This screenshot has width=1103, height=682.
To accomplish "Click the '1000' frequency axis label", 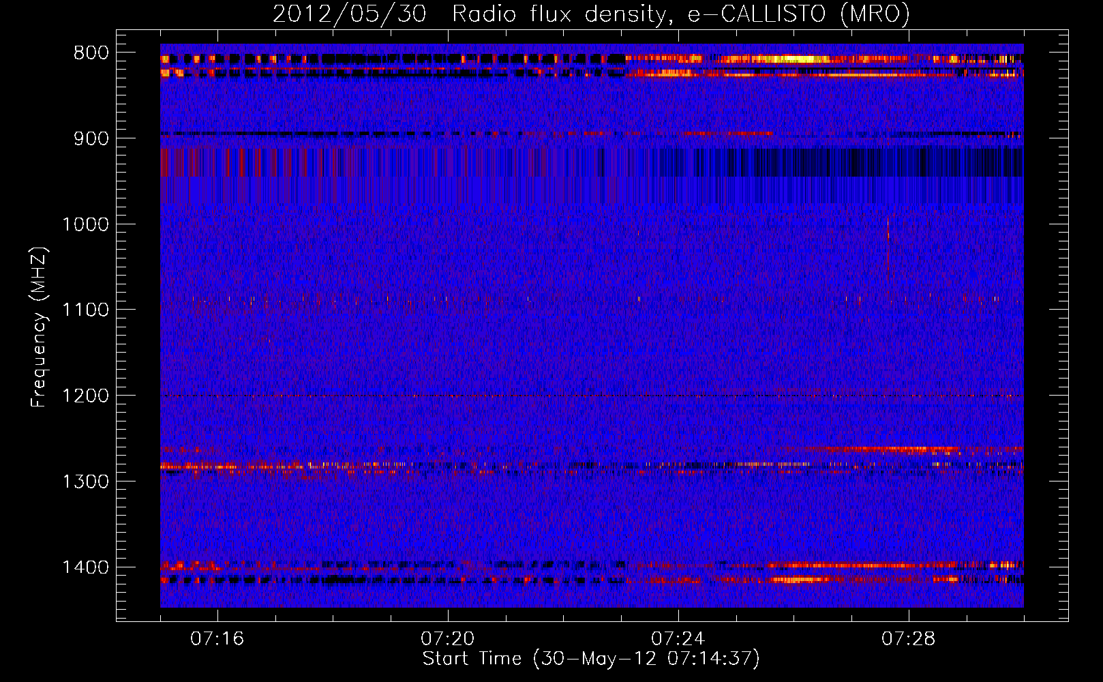I will 85,224.
